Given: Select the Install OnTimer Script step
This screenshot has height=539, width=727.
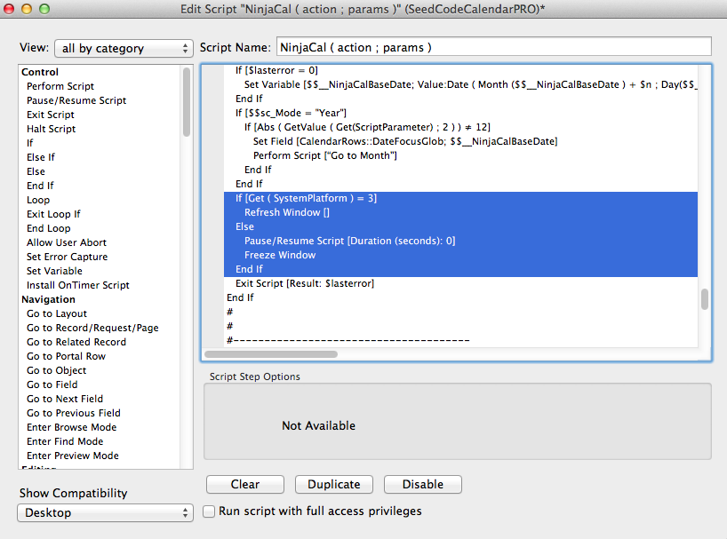Looking at the screenshot, I should tap(78, 285).
